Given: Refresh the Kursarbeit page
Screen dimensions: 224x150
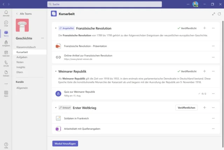Looking at the screenshot, I should click(219, 14).
